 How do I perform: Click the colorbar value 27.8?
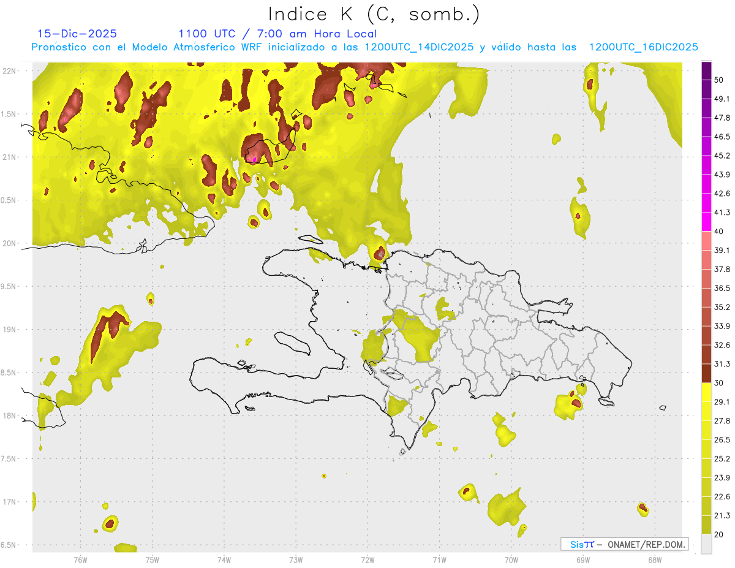tap(722, 420)
